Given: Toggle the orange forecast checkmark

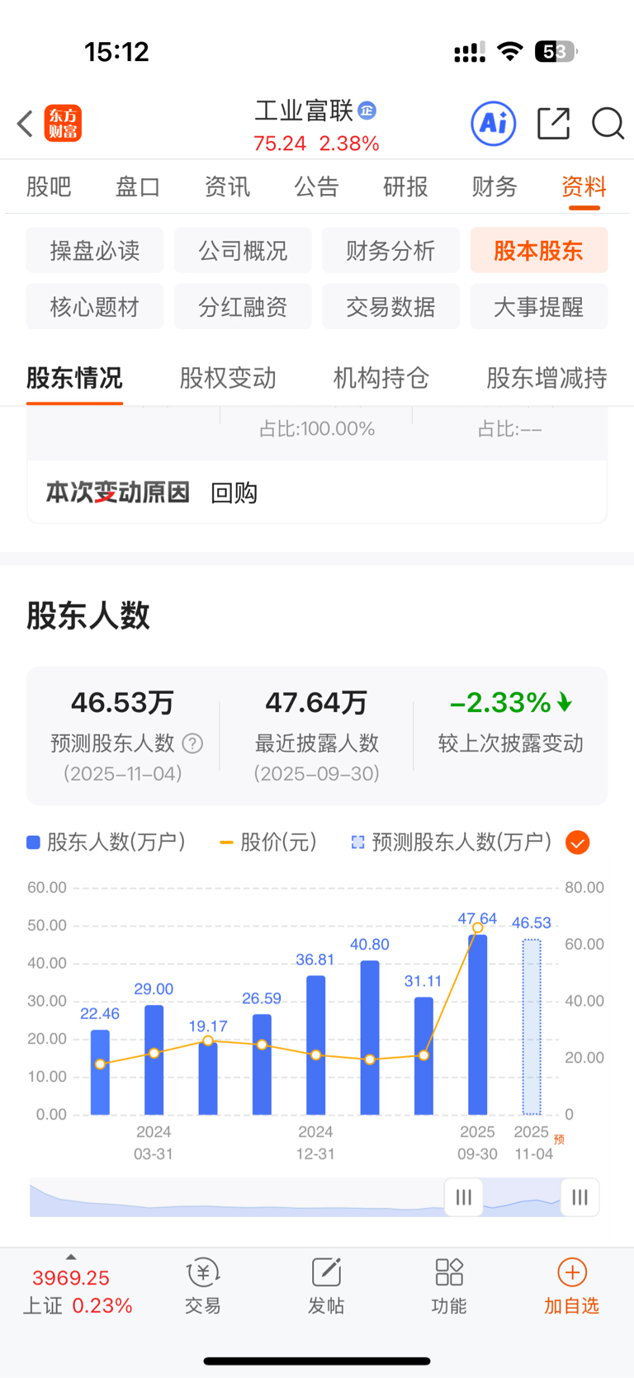Looking at the screenshot, I should coord(578,842).
